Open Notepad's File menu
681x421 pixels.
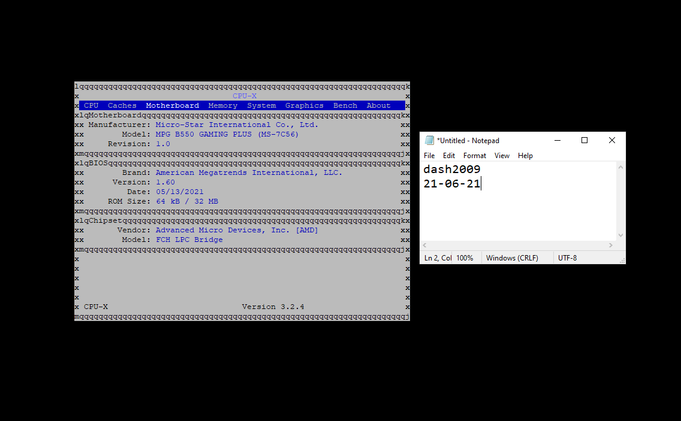pos(429,156)
